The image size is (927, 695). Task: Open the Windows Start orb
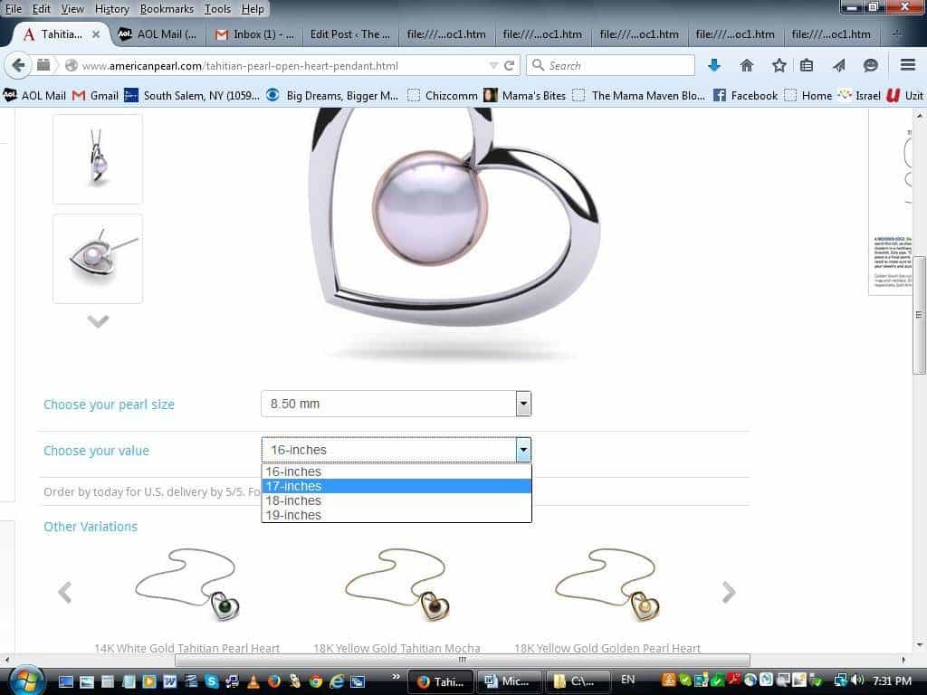pos(26,681)
